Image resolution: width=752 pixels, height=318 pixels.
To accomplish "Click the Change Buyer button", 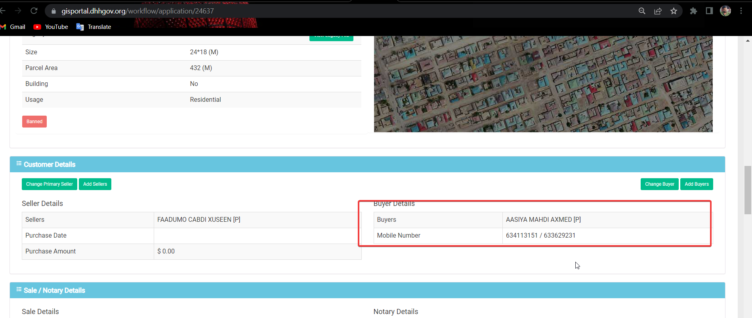I will click(x=660, y=184).
